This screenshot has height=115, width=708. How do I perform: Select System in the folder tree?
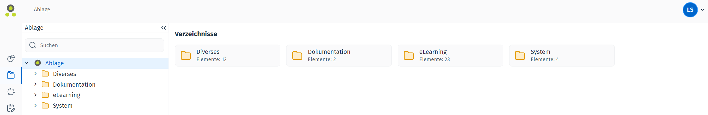(x=63, y=106)
